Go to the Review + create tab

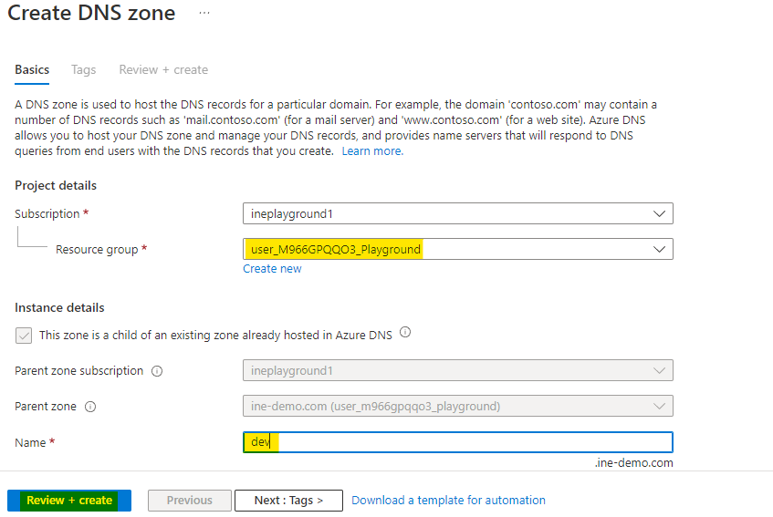[163, 69]
